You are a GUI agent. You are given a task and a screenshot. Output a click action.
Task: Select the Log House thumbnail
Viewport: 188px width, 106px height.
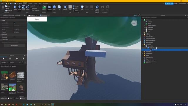(12, 75)
